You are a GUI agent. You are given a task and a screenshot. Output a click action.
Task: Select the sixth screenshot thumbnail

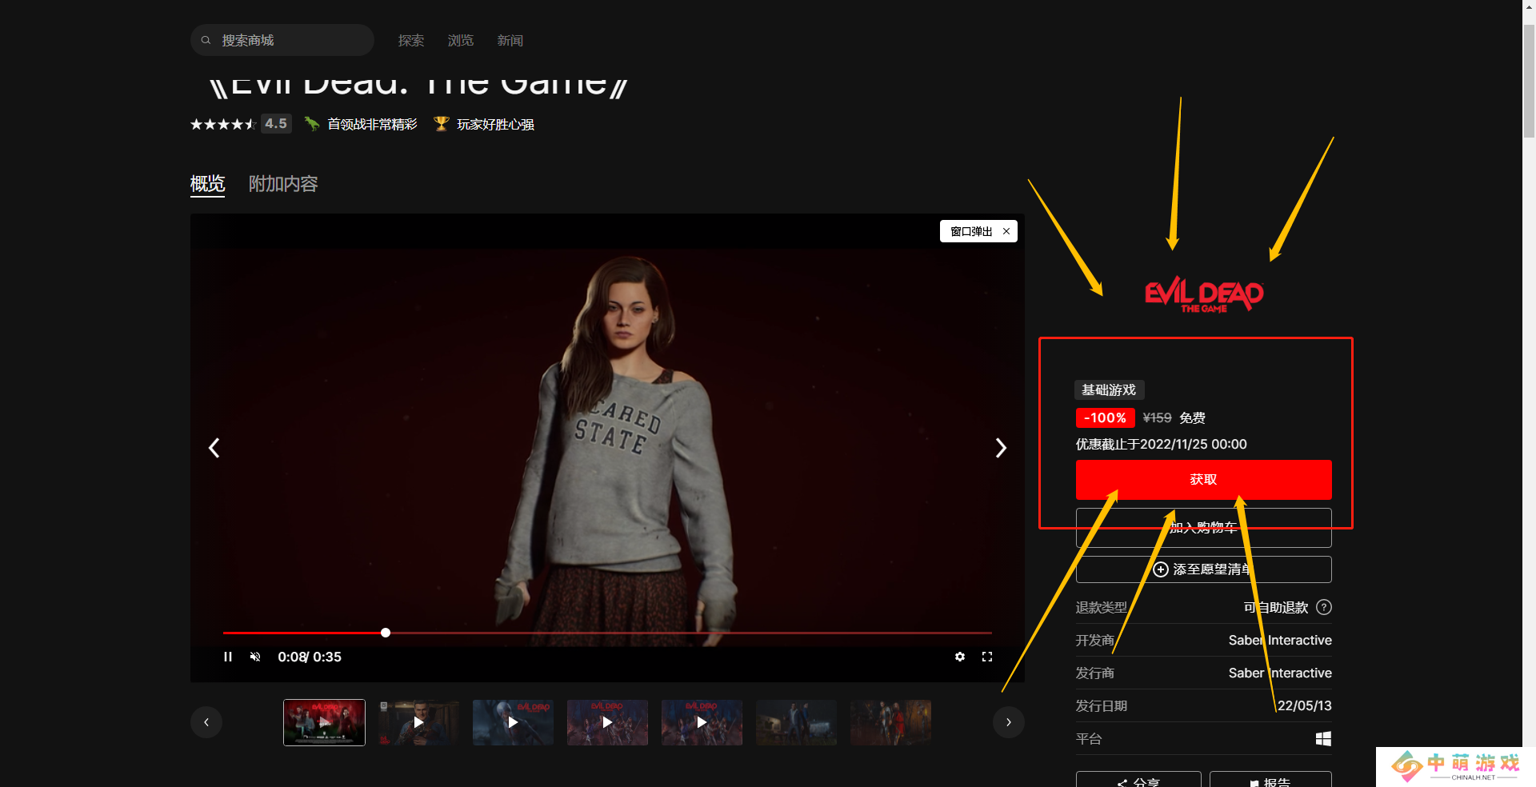[796, 722]
